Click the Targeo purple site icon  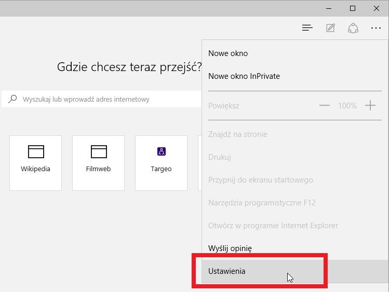click(x=162, y=151)
